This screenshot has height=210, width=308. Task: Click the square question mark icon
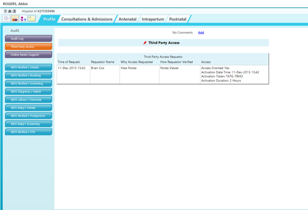click(14, 11)
